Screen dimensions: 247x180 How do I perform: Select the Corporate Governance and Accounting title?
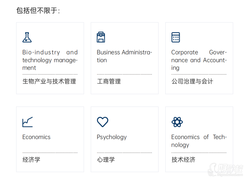[x=199, y=60]
